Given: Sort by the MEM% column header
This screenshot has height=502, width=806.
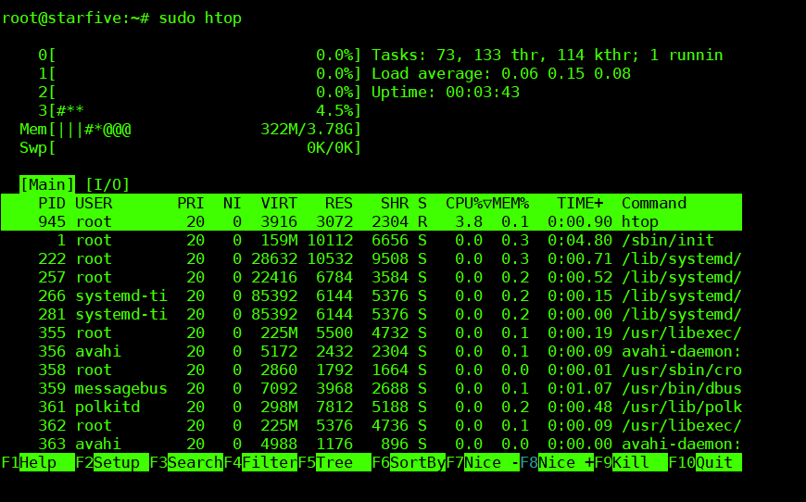Looking at the screenshot, I should (x=510, y=203).
